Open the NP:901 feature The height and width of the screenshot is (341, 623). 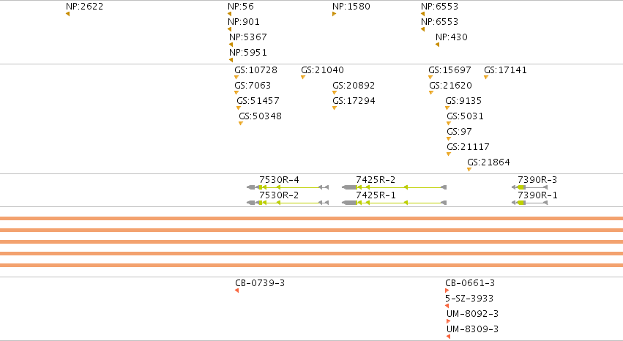[244, 22]
